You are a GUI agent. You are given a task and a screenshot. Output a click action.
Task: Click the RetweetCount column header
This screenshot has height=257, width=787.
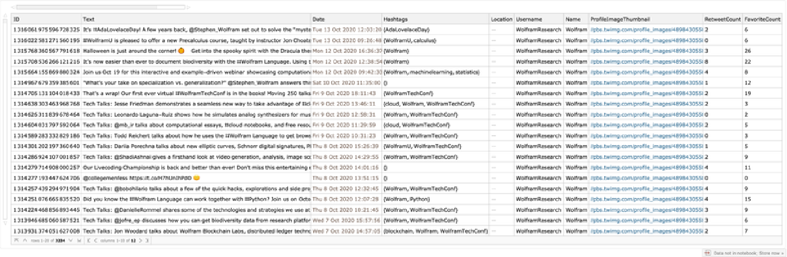pyautogui.click(x=721, y=19)
